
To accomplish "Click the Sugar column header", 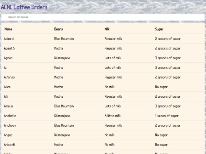I will pos(159,29).
